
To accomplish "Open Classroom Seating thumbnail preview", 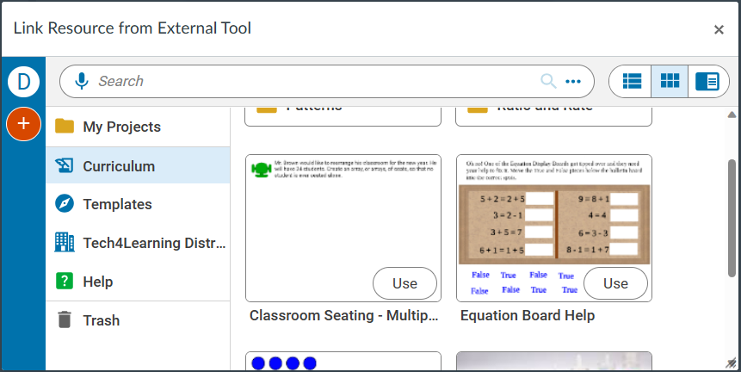I will click(x=343, y=228).
